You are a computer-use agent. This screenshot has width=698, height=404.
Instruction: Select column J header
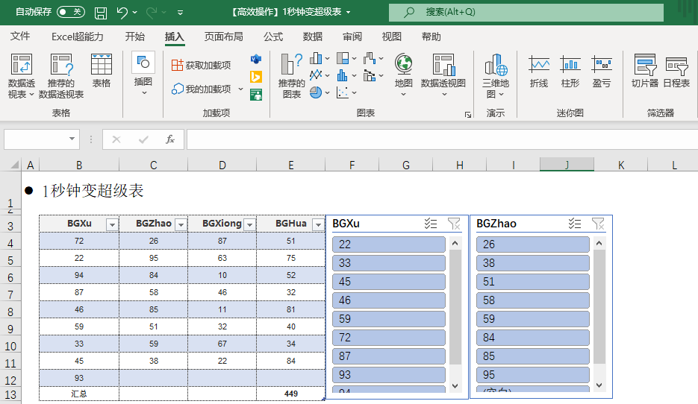[567, 165]
